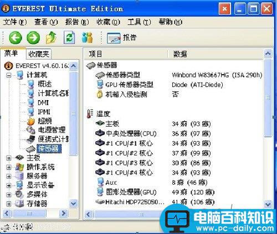
Task: Click the tree panel scroll down arrow
Action: coord(74,204)
